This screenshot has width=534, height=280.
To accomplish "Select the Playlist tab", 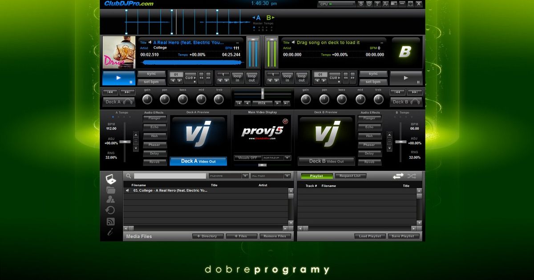I will pyautogui.click(x=316, y=176).
